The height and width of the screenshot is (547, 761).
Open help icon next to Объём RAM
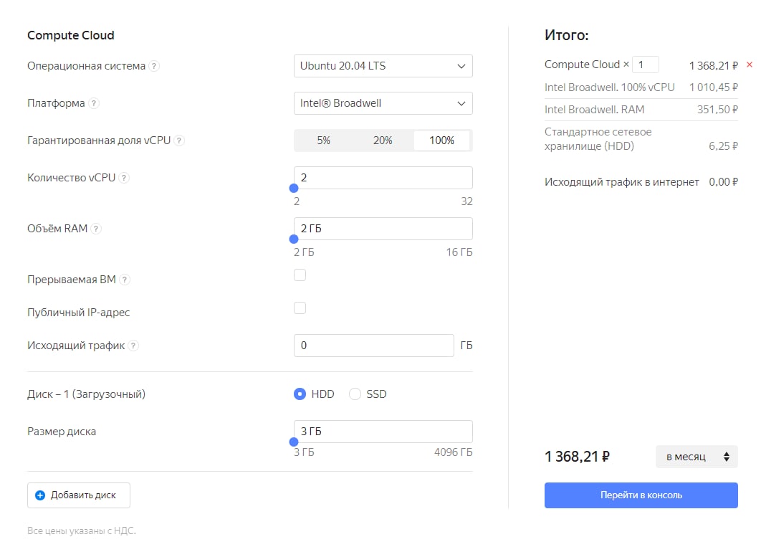pos(96,229)
